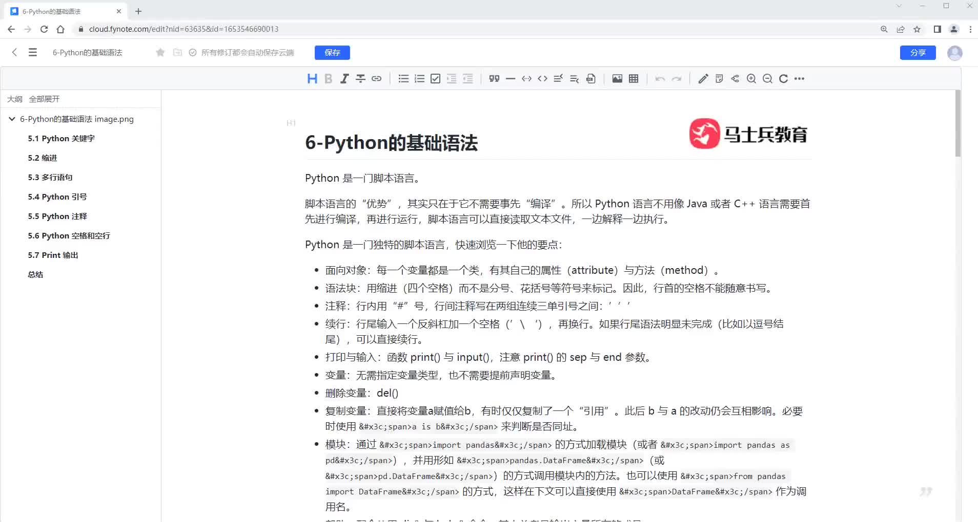Click the document title heading in editor

pyautogui.click(x=391, y=143)
